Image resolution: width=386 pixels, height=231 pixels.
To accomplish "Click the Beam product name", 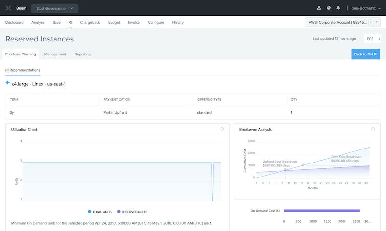I will [21, 8].
